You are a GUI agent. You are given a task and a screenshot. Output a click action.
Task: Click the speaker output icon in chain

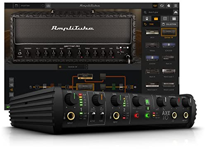tap(135, 87)
